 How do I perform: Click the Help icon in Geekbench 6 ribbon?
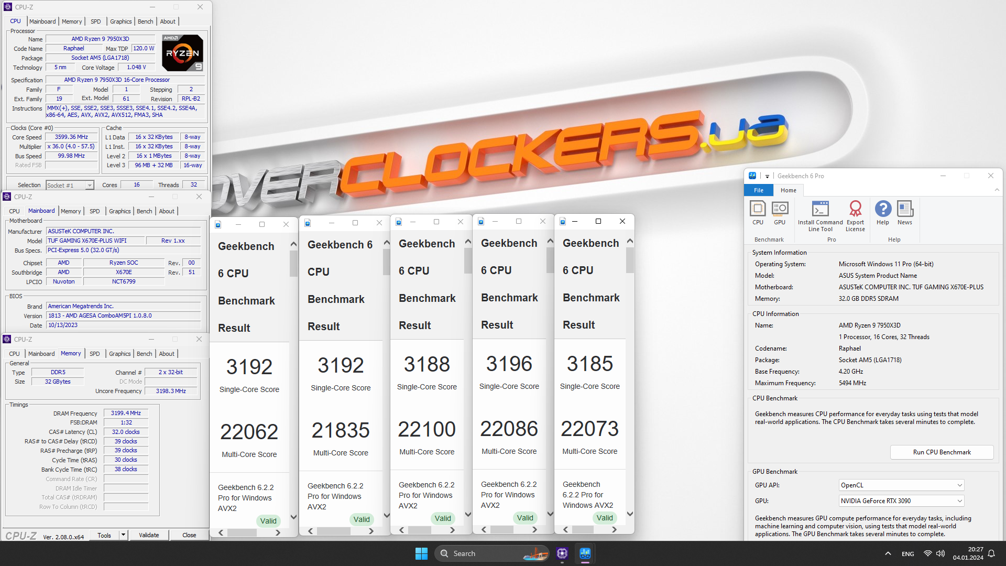[x=883, y=212]
